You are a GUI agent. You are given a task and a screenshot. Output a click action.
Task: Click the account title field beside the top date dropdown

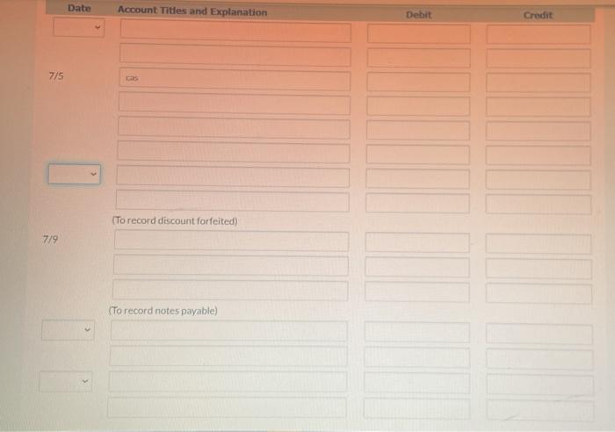[235, 31]
